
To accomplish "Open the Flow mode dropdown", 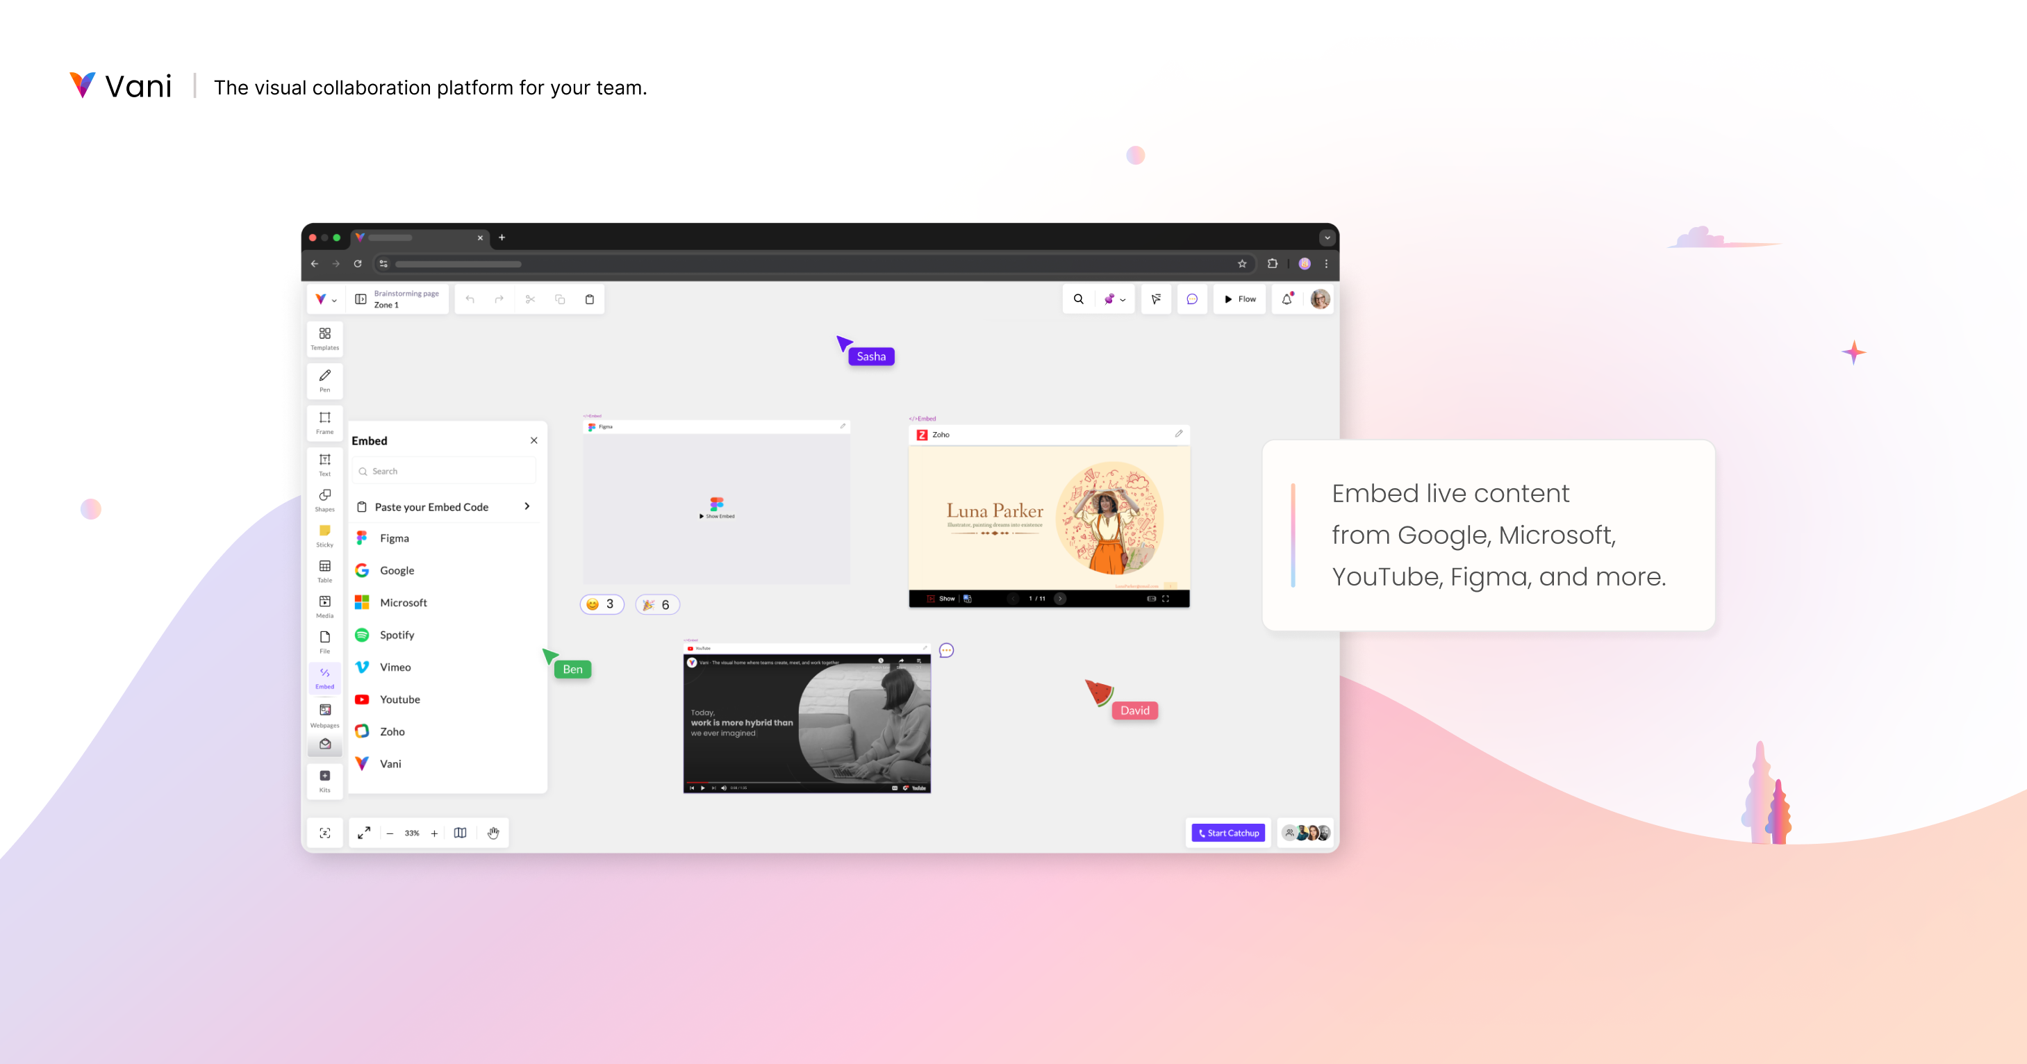I will point(1240,299).
